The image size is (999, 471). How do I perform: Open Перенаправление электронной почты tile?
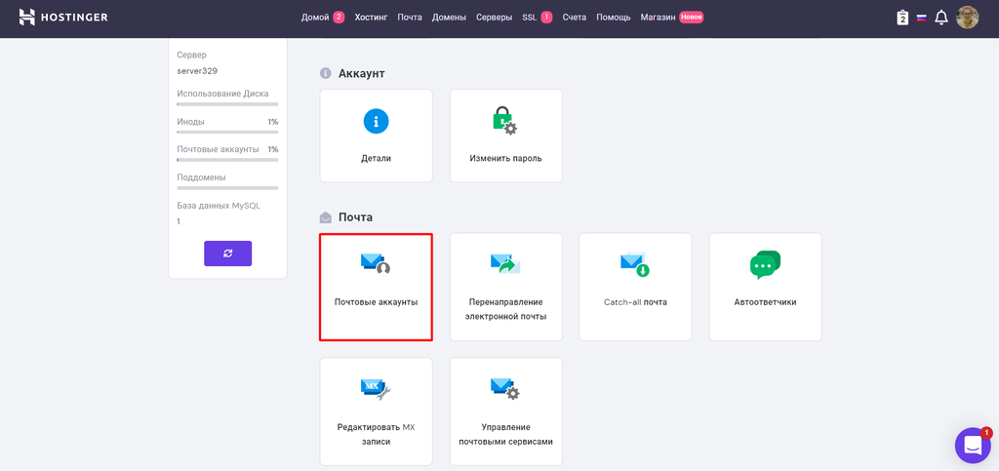coord(505,287)
